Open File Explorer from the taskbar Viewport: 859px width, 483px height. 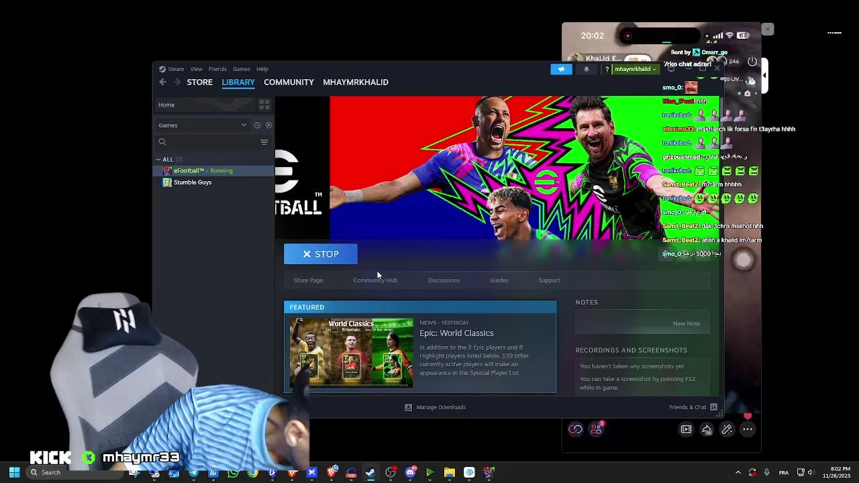coord(449,472)
